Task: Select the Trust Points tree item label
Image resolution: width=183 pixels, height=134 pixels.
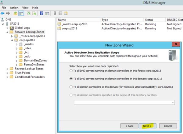Action: [x=22, y=73]
